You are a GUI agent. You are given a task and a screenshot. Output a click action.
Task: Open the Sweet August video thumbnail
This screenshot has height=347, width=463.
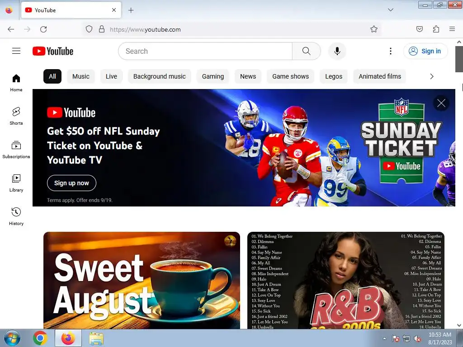142,280
